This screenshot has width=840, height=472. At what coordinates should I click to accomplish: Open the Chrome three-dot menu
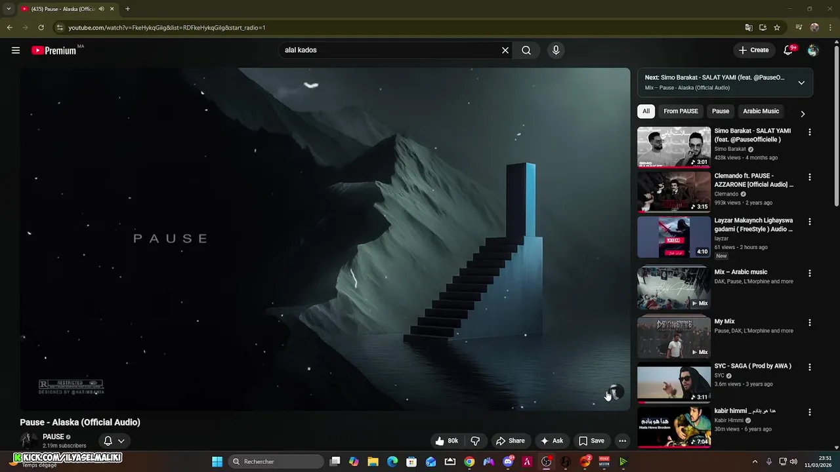(x=830, y=28)
